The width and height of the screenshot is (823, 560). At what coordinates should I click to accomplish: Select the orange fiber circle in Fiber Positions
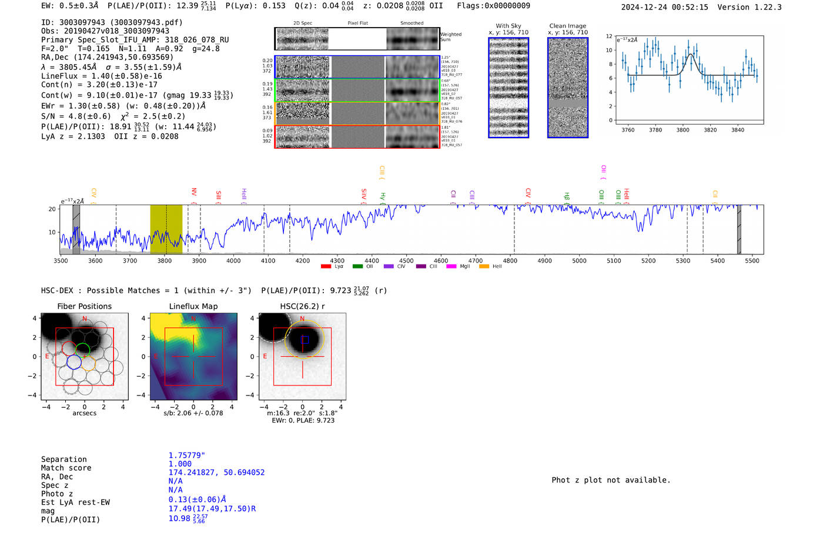tap(89, 363)
